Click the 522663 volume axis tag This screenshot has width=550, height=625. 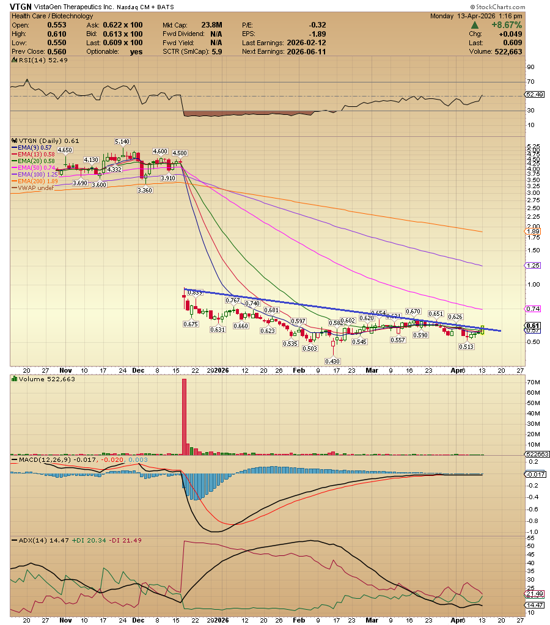(x=537, y=455)
